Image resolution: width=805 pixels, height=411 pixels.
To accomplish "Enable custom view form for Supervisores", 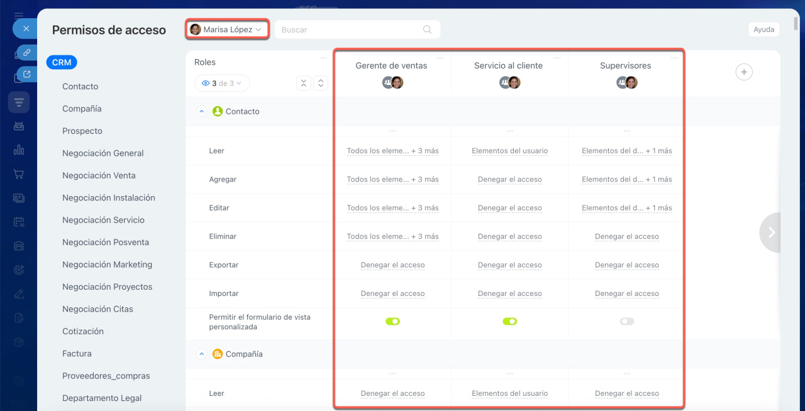I will tap(626, 321).
